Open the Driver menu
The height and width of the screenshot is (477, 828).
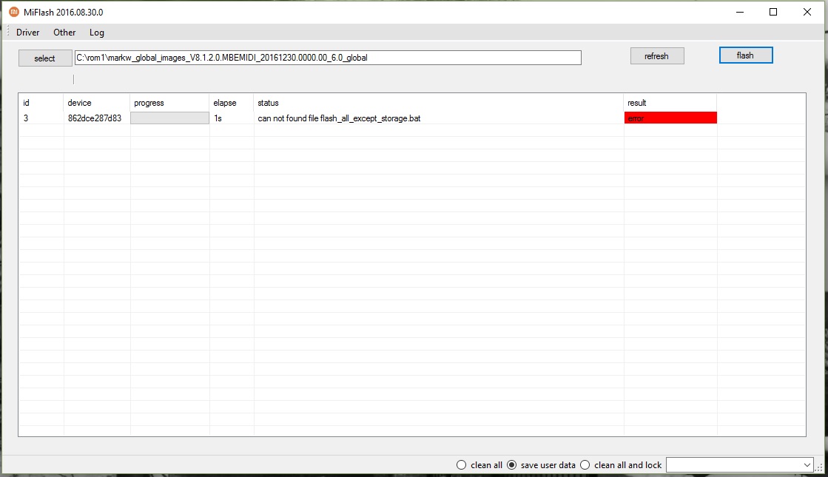click(x=27, y=33)
